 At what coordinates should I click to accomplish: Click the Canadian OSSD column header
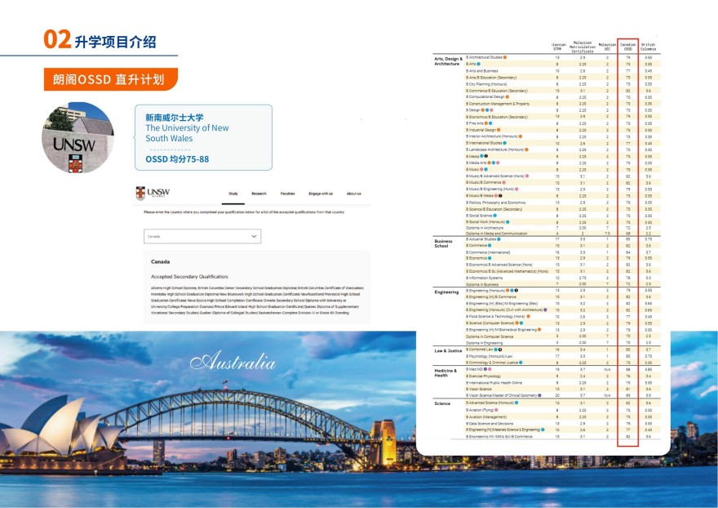627,47
